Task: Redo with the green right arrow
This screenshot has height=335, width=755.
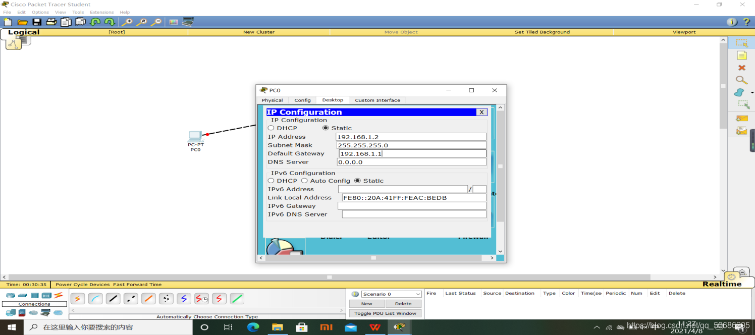Action: [110, 22]
